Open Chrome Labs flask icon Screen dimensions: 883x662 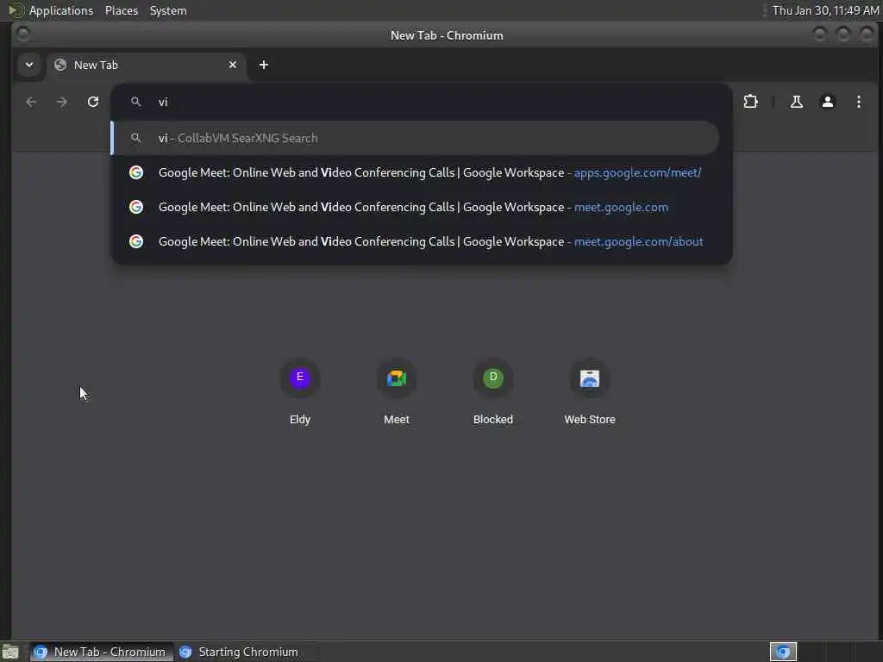coord(796,102)
